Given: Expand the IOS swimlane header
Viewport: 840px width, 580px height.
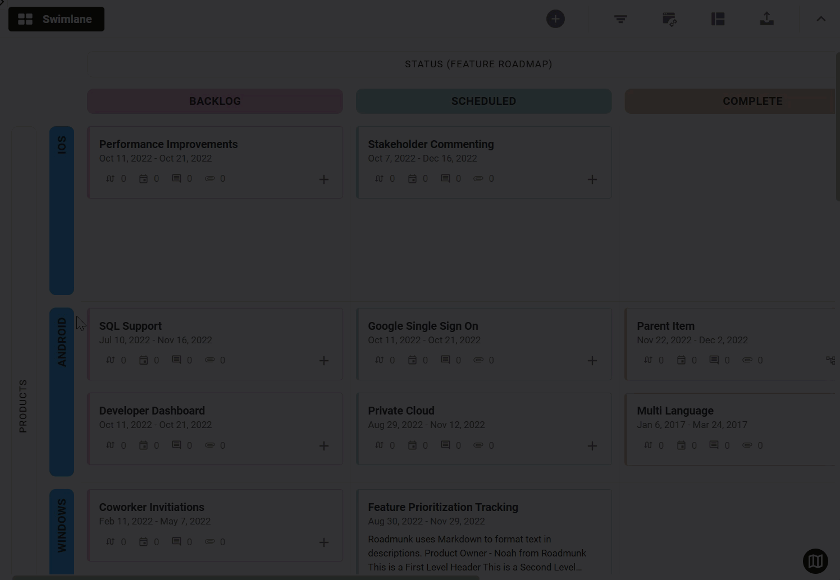Looking at the screenshot, I should pos(62,210).
